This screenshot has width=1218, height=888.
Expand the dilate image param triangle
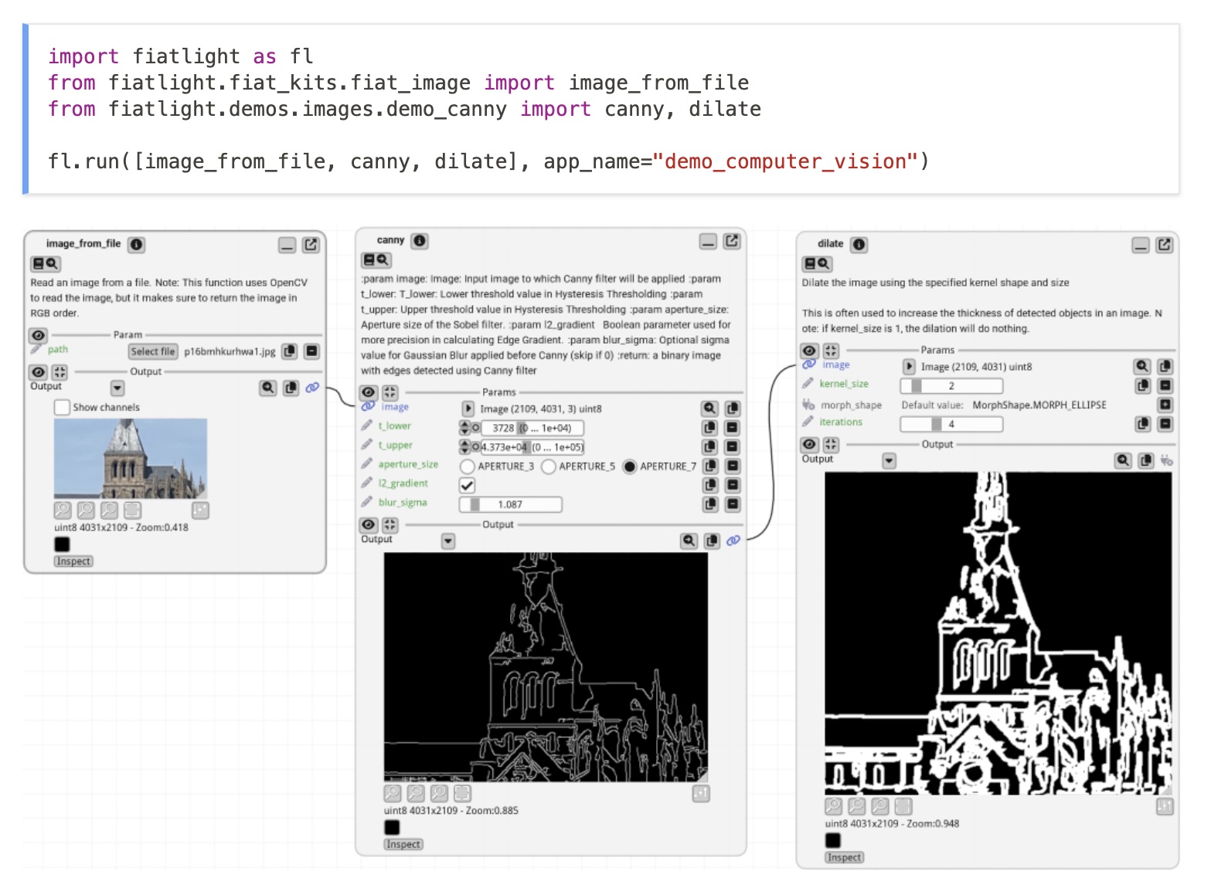pos(910,367)
